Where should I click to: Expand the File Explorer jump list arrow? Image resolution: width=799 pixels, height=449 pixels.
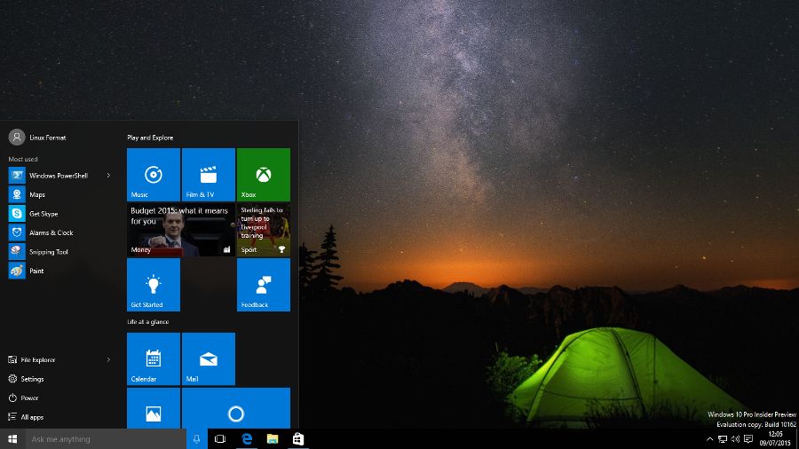[x=108, y=360]
